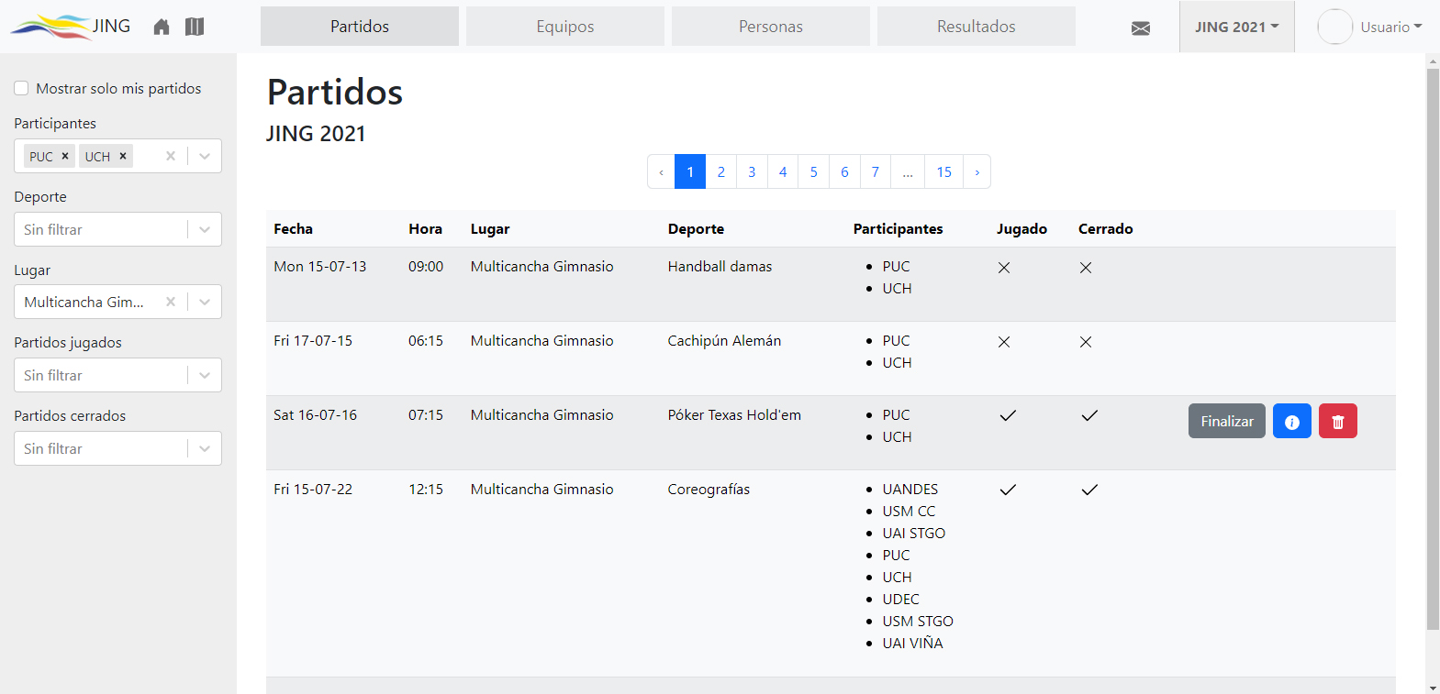
Task: Open the Partidos cerrados filter dropdown
Action: (x=117, y=448)
